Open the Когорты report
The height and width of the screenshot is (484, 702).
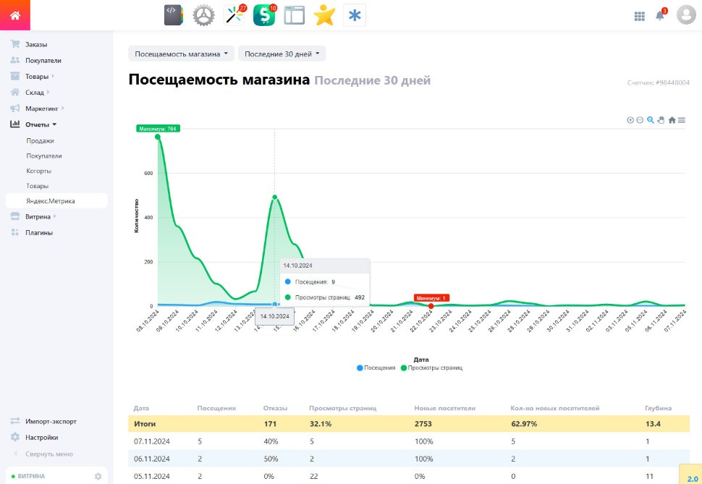(38, 171)
